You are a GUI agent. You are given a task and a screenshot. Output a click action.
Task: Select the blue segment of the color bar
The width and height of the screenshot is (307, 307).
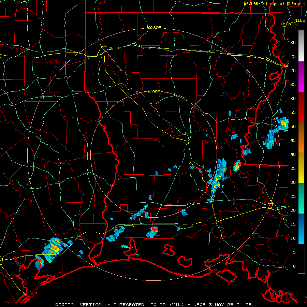pos(301,229)
